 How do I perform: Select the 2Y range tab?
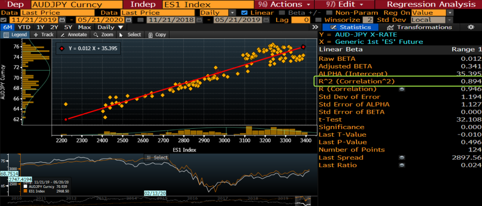[55, 27]
